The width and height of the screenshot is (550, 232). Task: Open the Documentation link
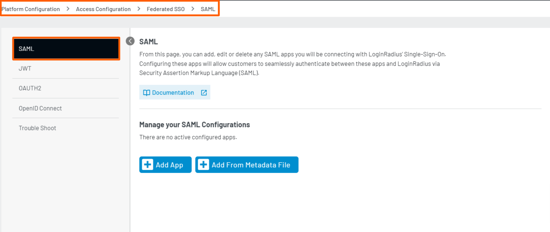tap(172, 92)
